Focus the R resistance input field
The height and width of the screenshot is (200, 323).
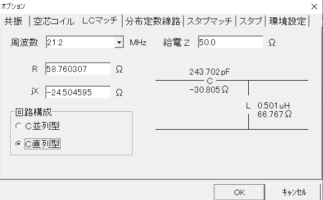(x=78, y=69)
